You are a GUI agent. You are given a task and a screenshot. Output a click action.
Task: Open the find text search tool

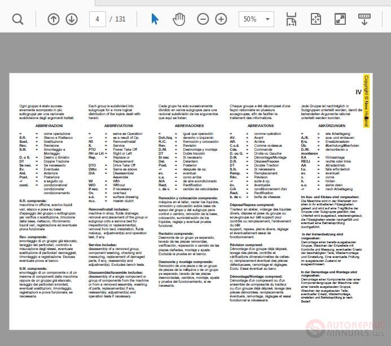coord(17,19)
